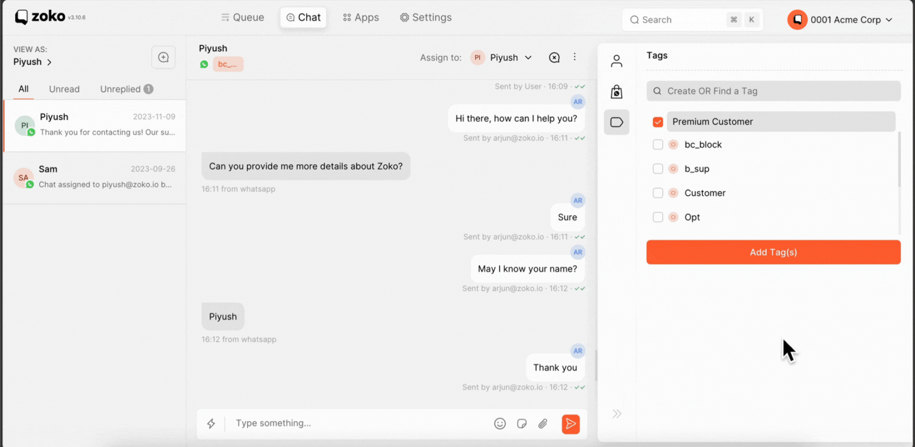Select the Unread conversations filter
Screen dimensions: 915x447
64,89
